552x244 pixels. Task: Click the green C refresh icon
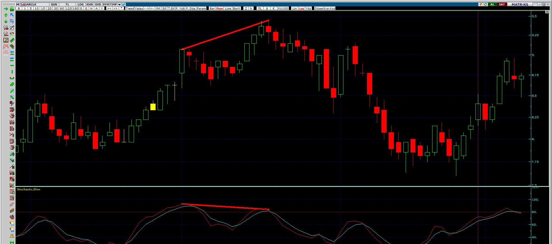click(x=485, y=4)
